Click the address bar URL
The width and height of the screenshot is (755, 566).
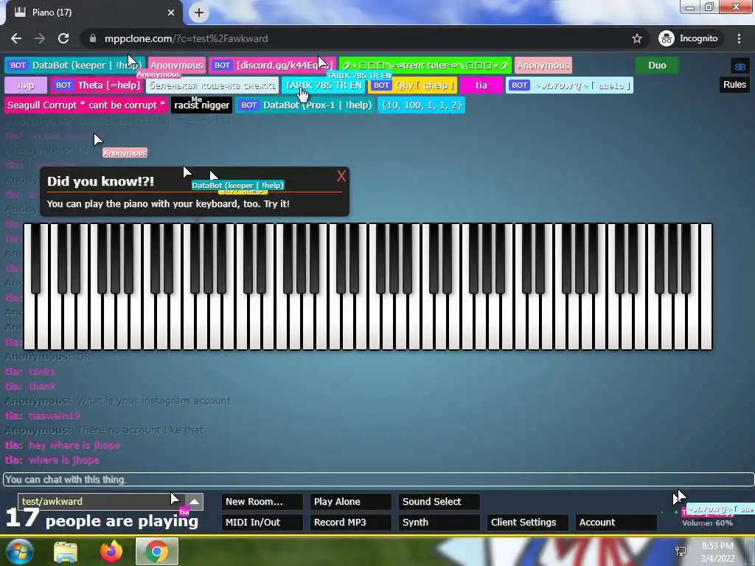pos(186,38)
